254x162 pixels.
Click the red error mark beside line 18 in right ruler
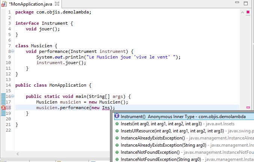click(x=248, y=108)
